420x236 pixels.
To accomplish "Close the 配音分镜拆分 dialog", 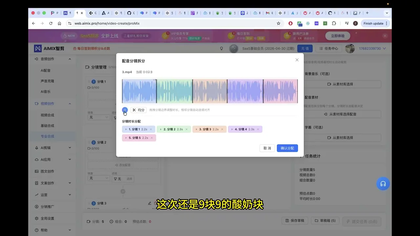I will coord(297,60).
